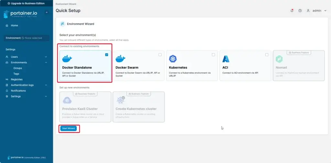Click the Settings gear icon in the sidebar
This screenshot has height=163, width=331.
tap(7, 97)
